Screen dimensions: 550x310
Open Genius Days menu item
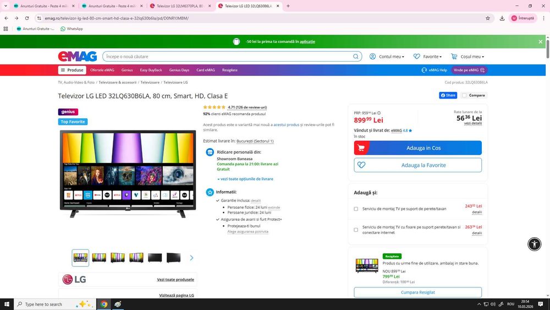(179, 70)
